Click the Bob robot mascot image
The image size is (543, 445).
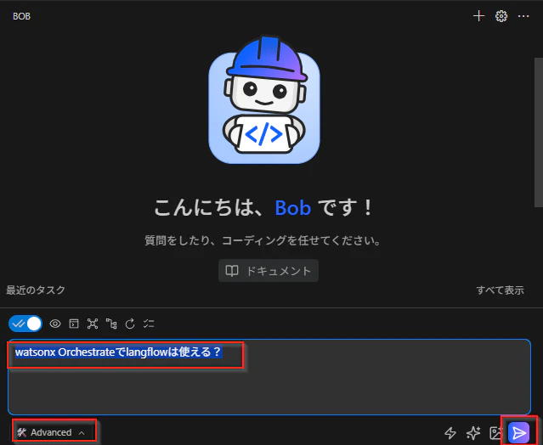click(x=264, y=99)
